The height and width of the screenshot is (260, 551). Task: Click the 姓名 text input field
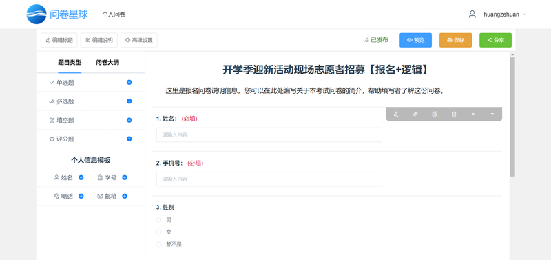pyautogui.click(x=269, y=134)
